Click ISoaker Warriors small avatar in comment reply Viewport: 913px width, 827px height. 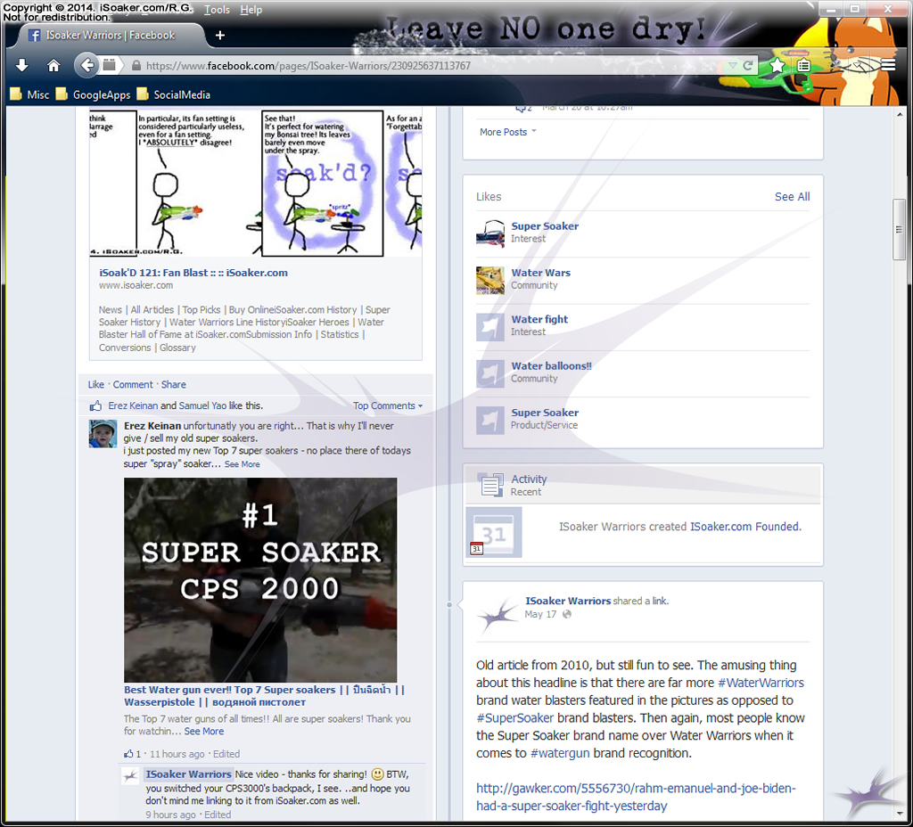tap(130, 776)
